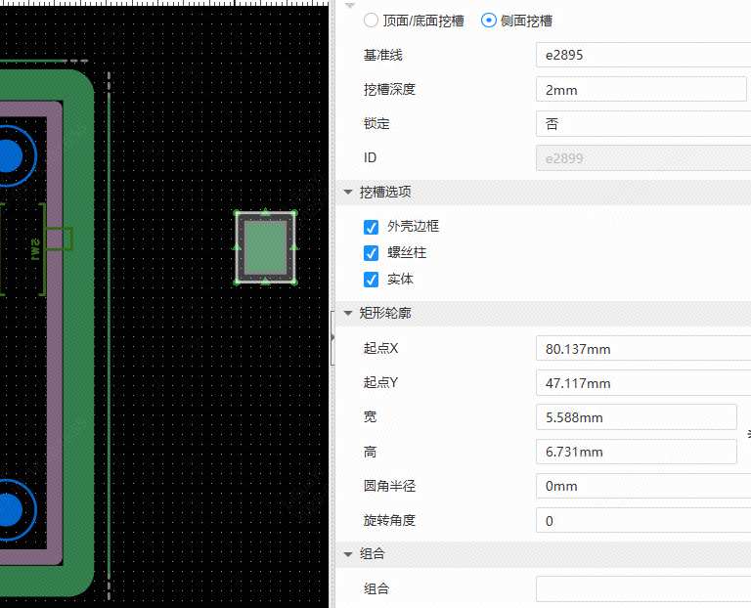Edit the 高 height field
Image resolution: width=751 pixels, height=608 pixels.
click(636, 452)
